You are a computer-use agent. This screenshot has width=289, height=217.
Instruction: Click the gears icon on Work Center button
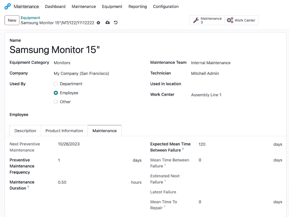point(230,20)
